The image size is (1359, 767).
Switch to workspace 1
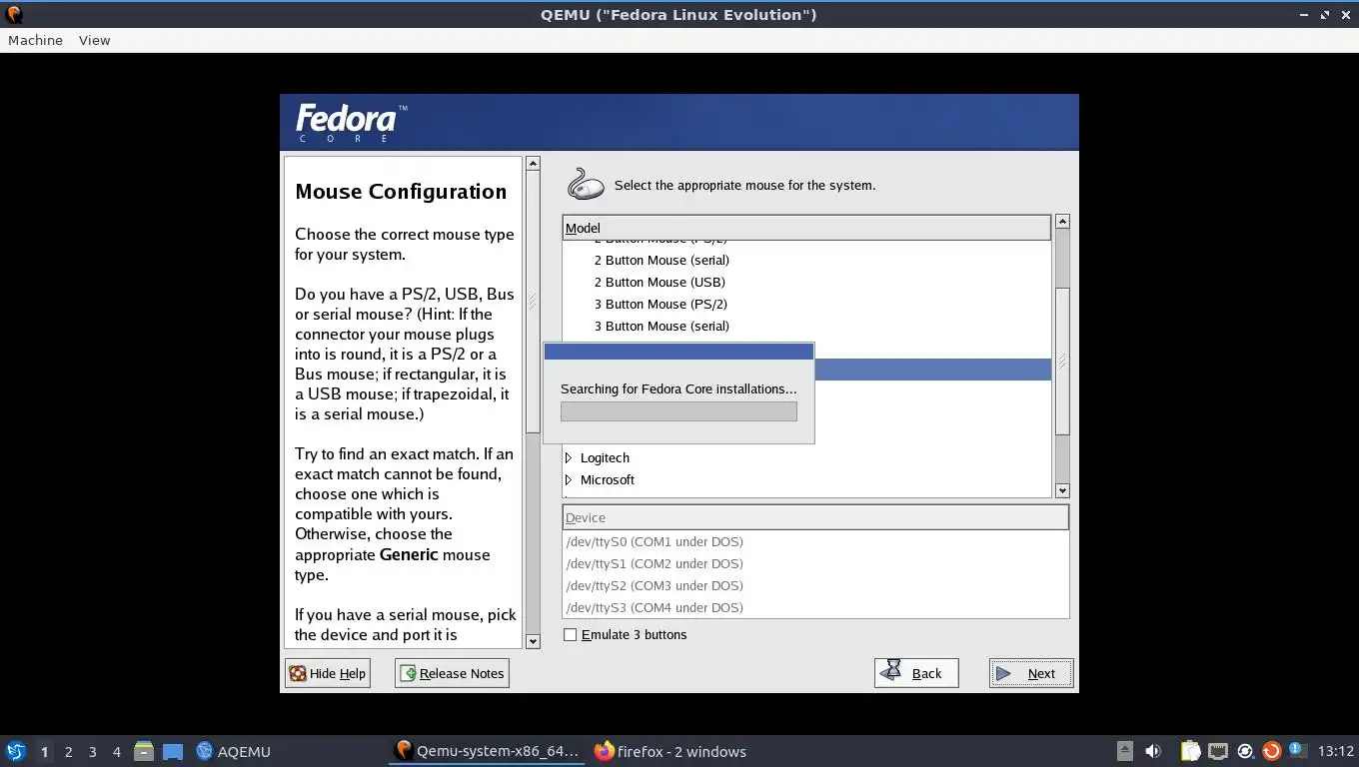click(x=44, y=751)
